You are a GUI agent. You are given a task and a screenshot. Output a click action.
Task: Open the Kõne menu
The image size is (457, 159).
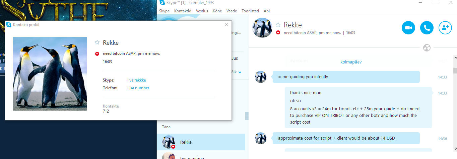click(x=217, y=11)
